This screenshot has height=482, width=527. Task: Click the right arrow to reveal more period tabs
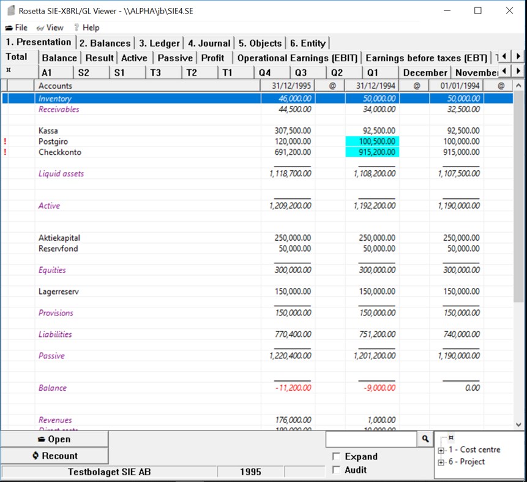518,72
